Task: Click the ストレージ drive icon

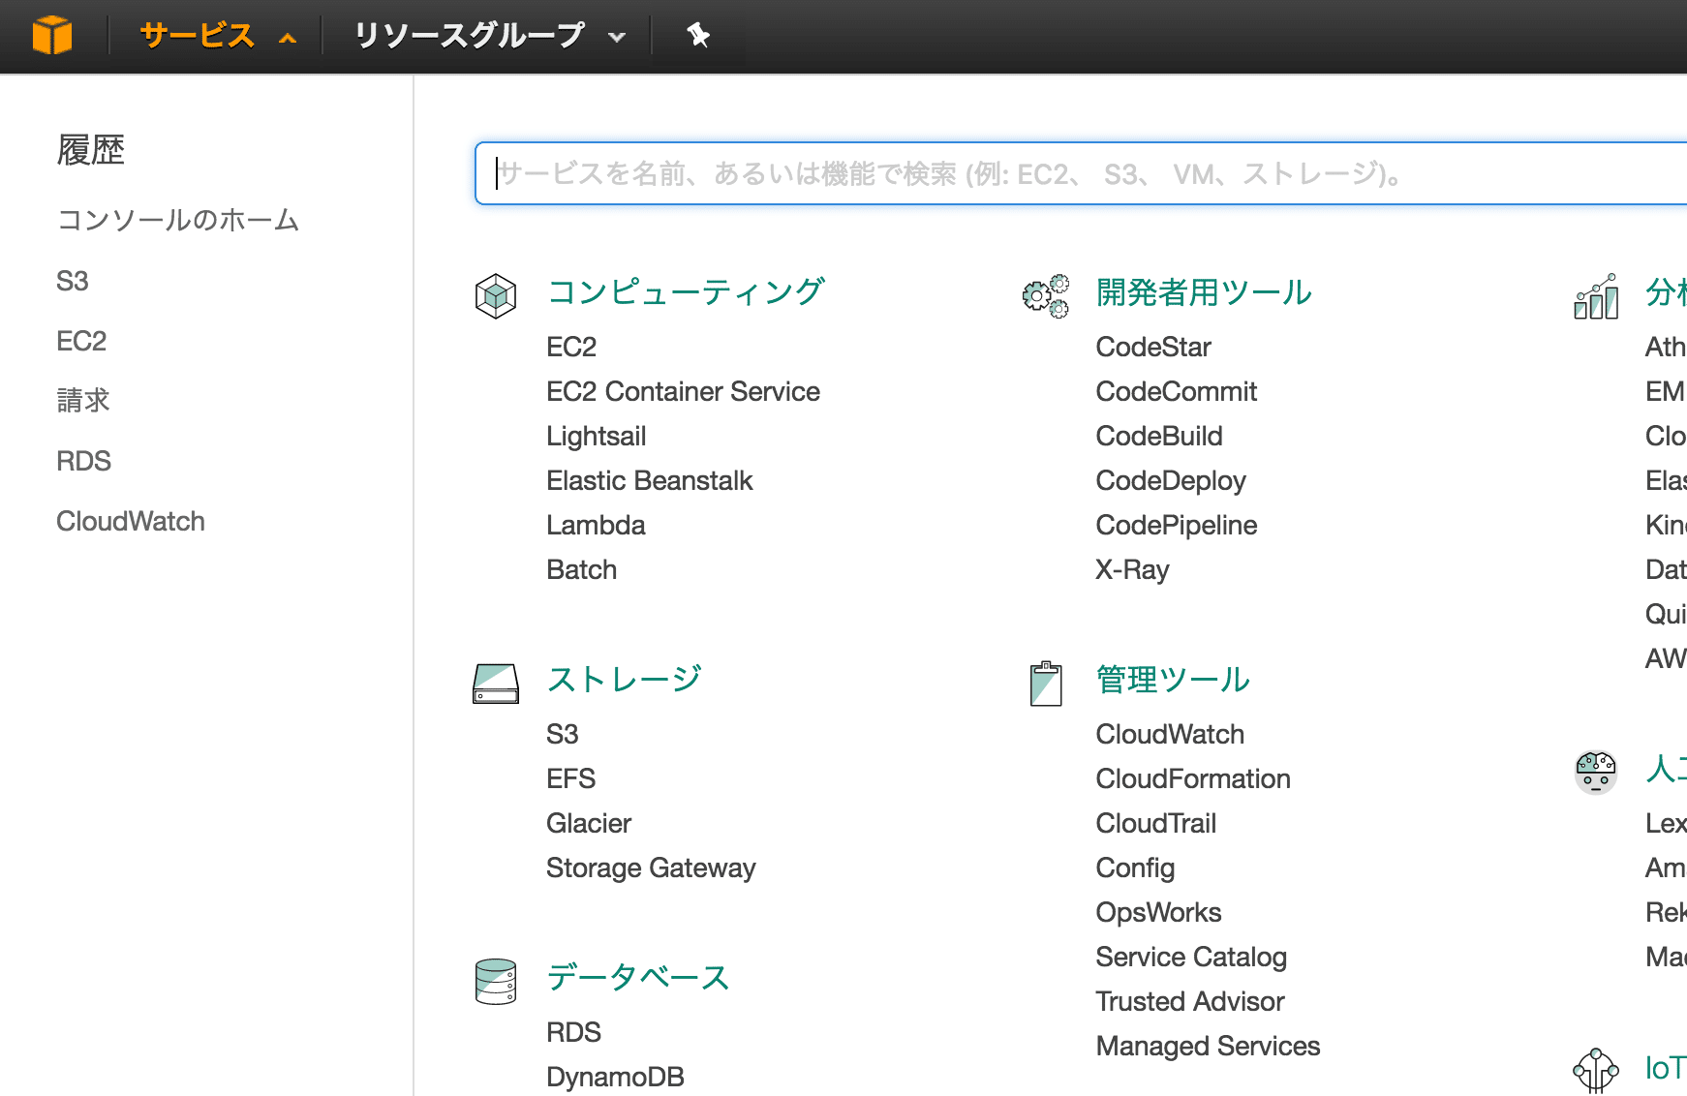Action: tap(496, 684)
